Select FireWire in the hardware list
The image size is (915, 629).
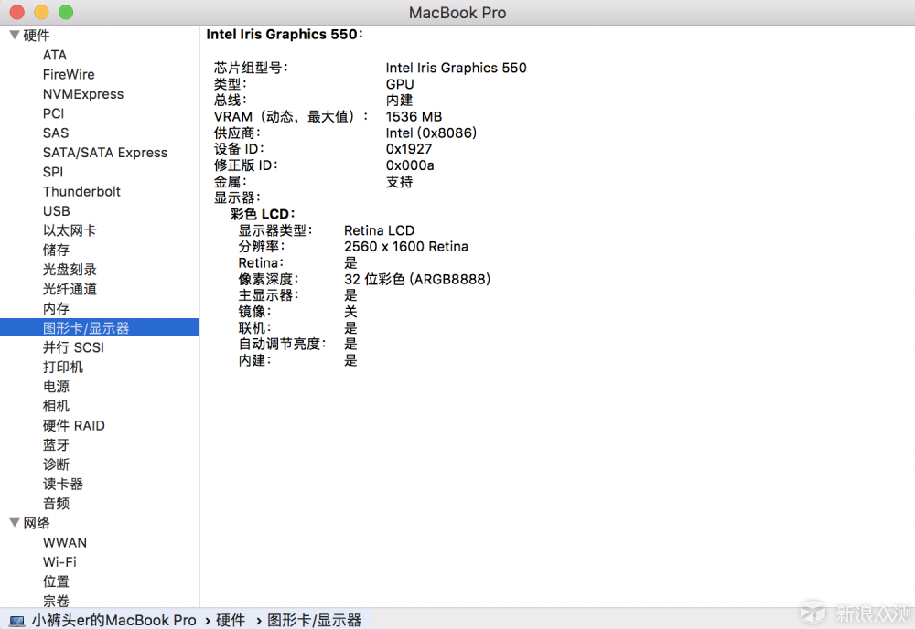(69, 75)
